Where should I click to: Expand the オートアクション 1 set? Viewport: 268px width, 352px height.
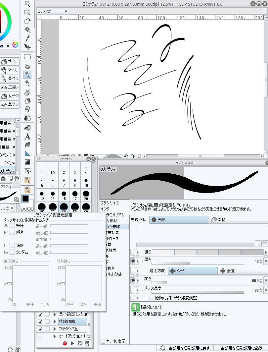coord(55,336)
